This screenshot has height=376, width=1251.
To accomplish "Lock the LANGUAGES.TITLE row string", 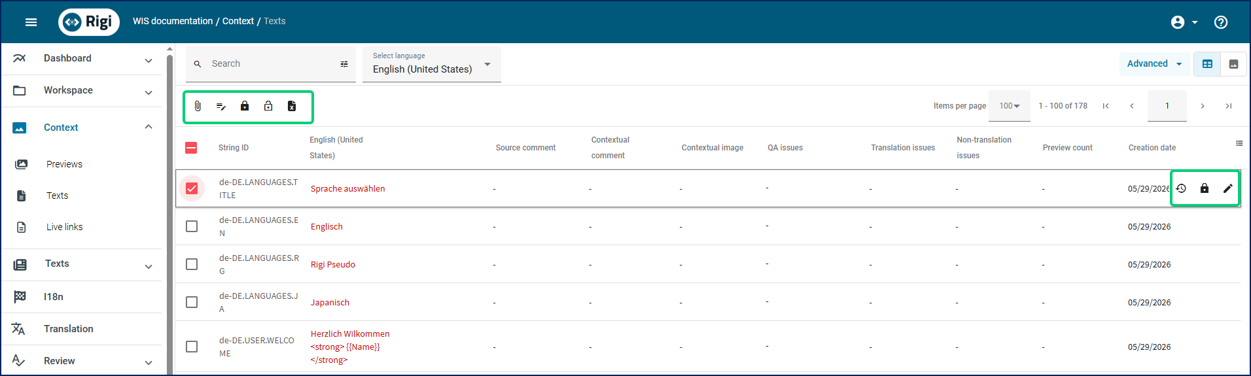I will click(x=1205, y=188).
